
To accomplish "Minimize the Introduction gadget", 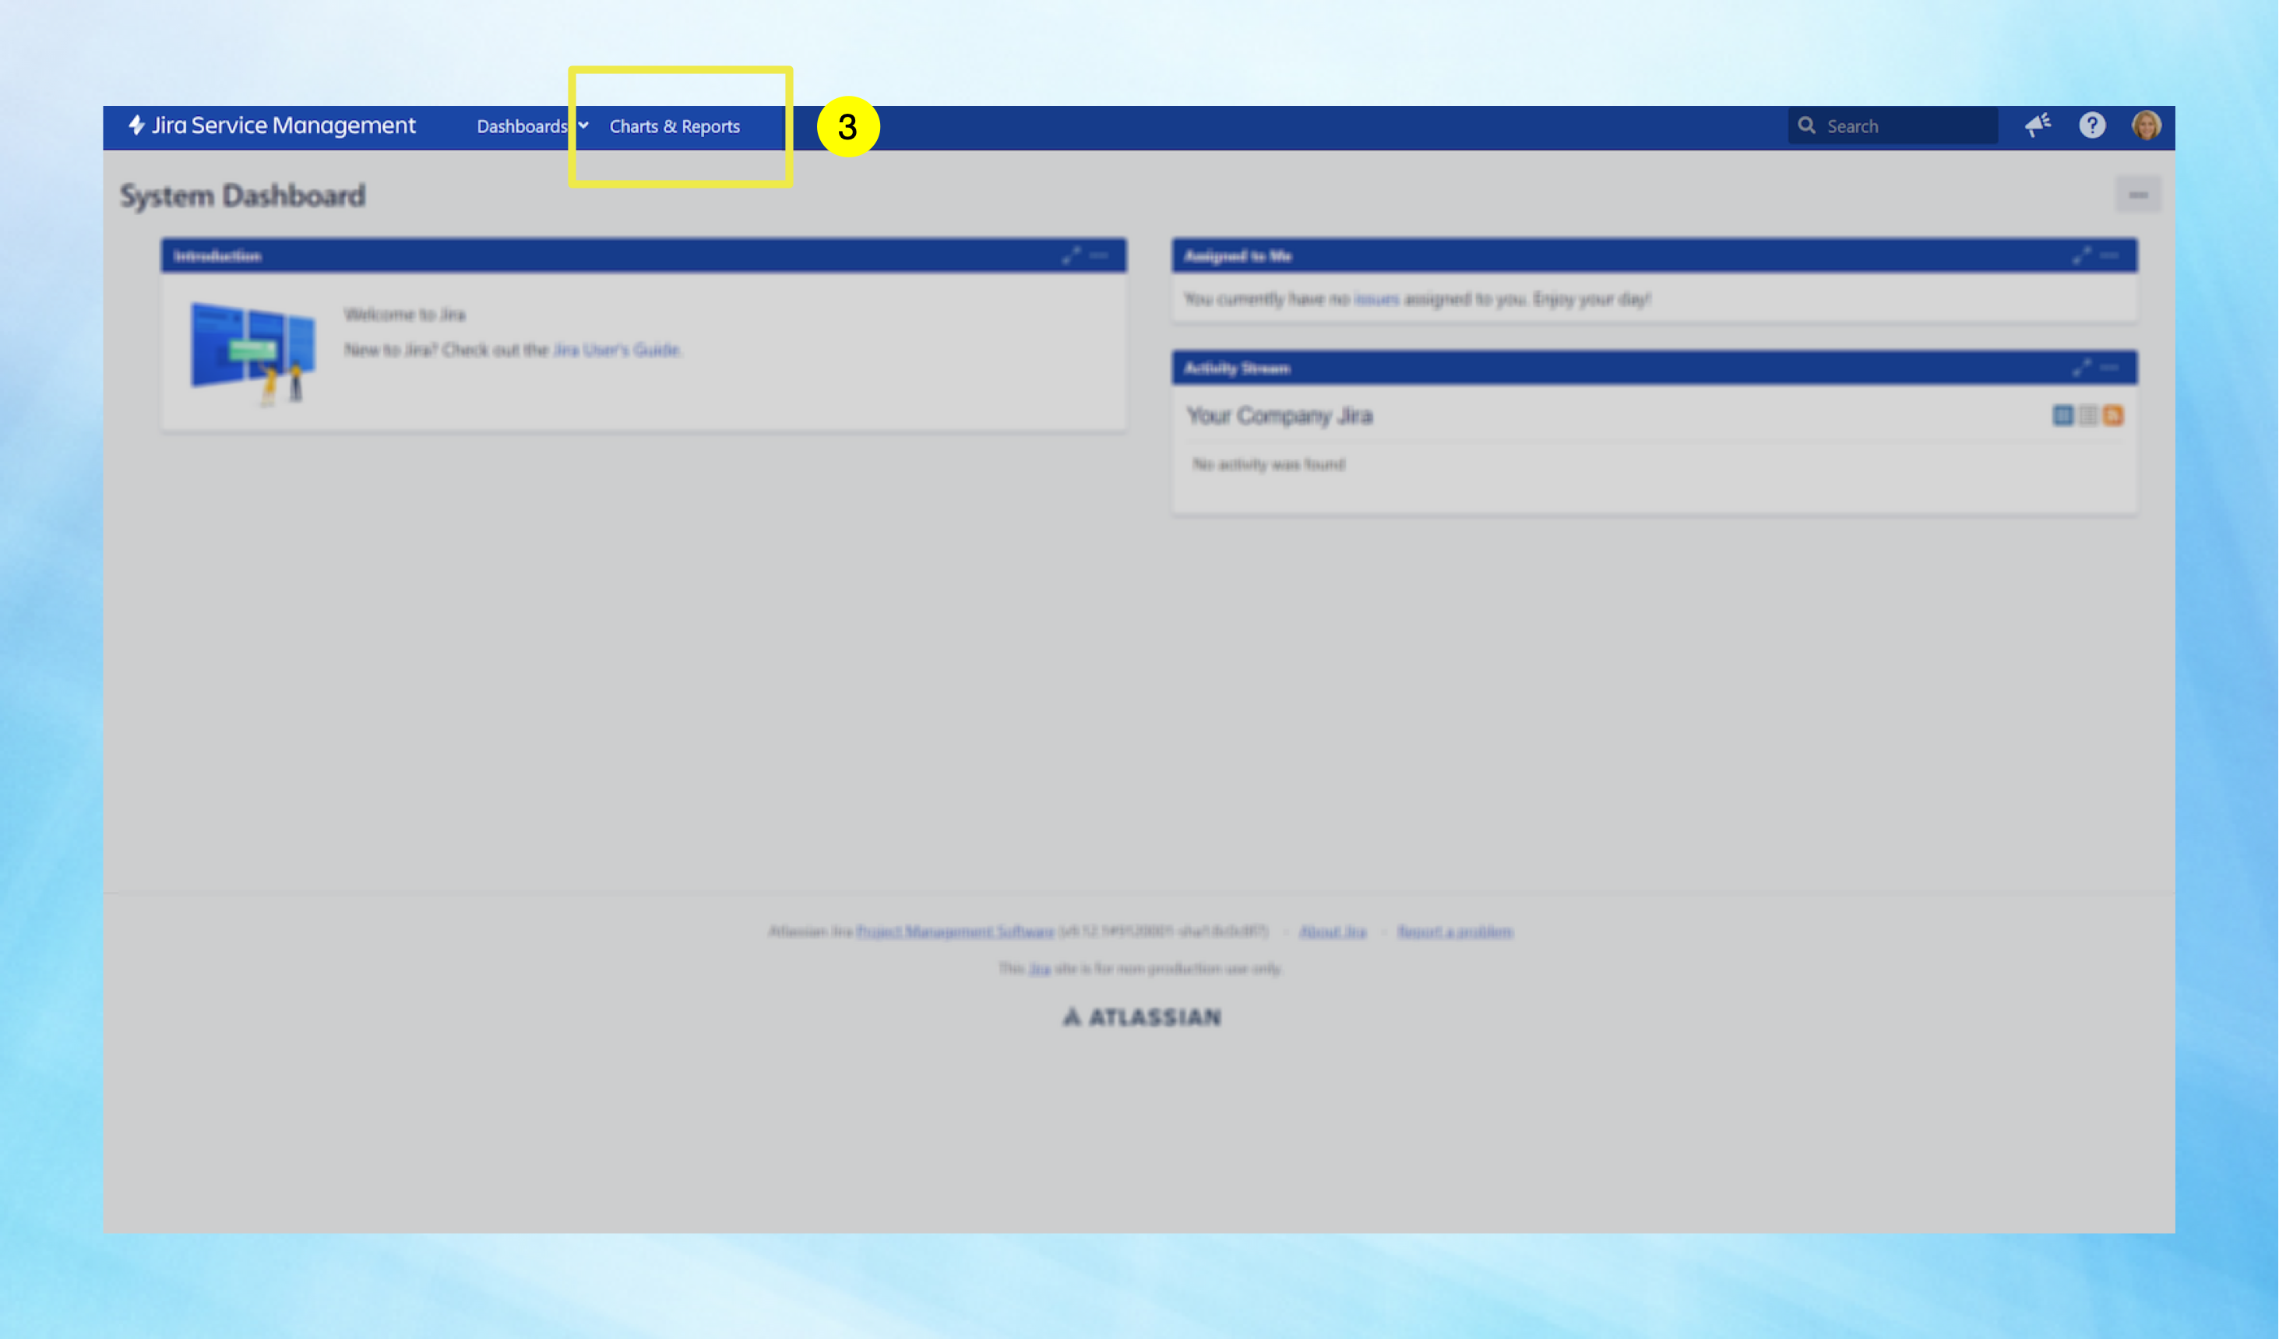I will pos(1100,256).
